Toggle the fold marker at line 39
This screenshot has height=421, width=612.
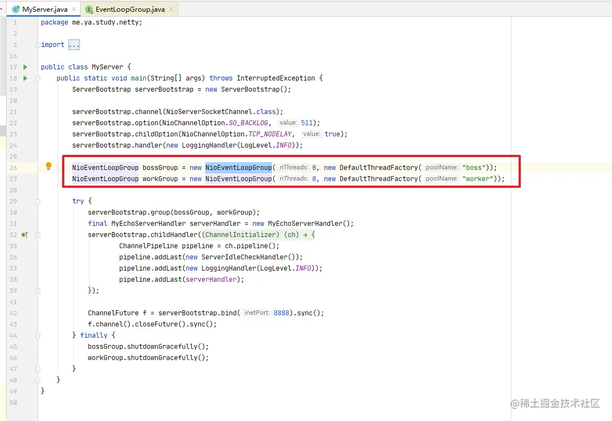tap(37, 291)
